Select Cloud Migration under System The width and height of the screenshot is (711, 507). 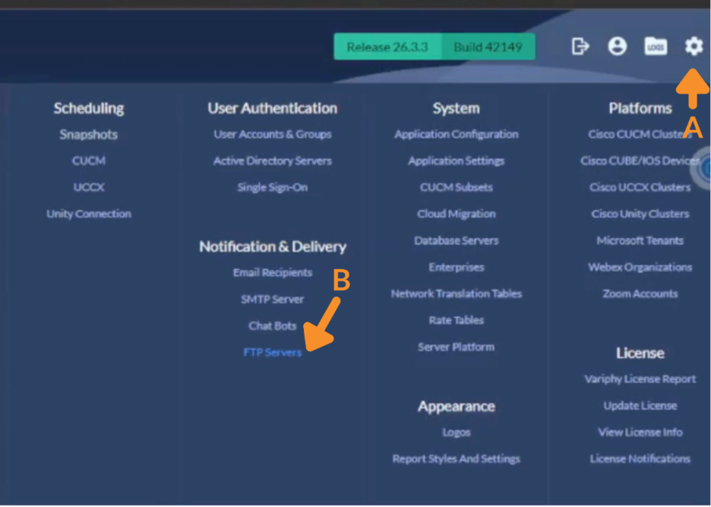(456, 214)
